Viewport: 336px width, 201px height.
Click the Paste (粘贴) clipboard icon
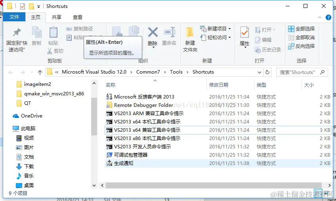[53, 36]
